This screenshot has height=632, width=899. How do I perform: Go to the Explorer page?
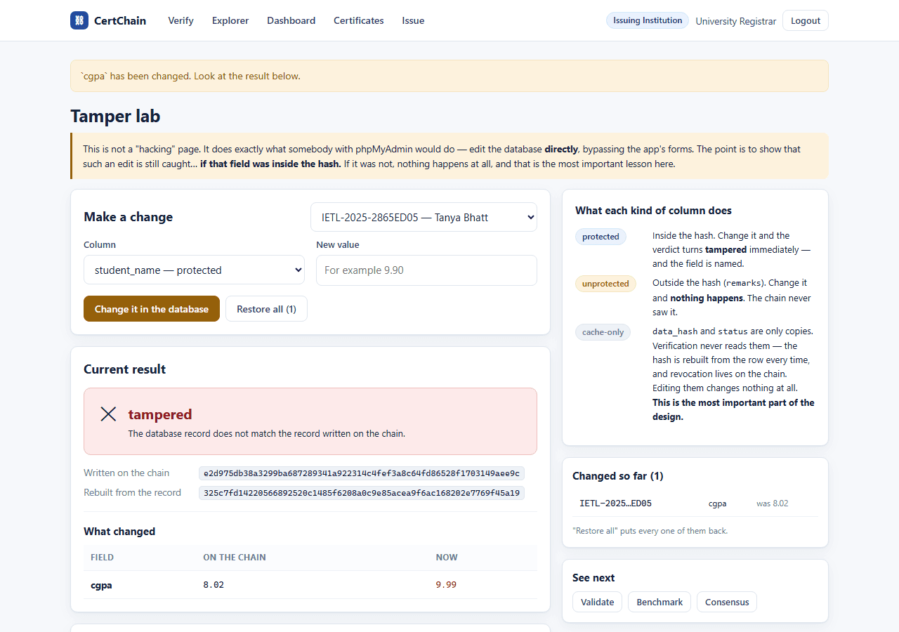(x=230, y=20)
